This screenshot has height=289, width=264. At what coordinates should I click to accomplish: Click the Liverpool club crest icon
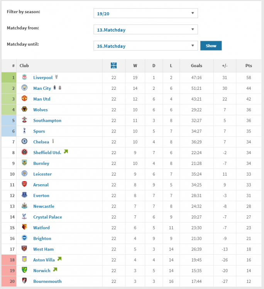[x=24, y=77]
